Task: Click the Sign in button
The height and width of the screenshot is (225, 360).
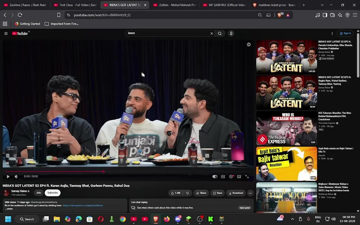Action: coord(345,33)
